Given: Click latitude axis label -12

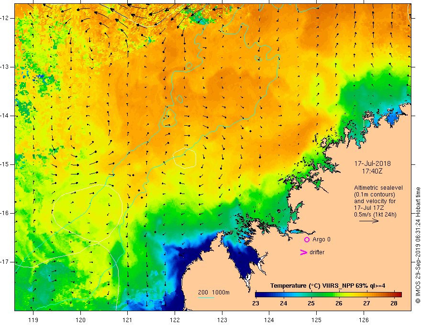Looking at the screenshot, I should pos(5,18).
